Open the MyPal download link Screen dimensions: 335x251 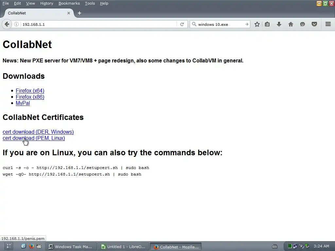(23, 103)
